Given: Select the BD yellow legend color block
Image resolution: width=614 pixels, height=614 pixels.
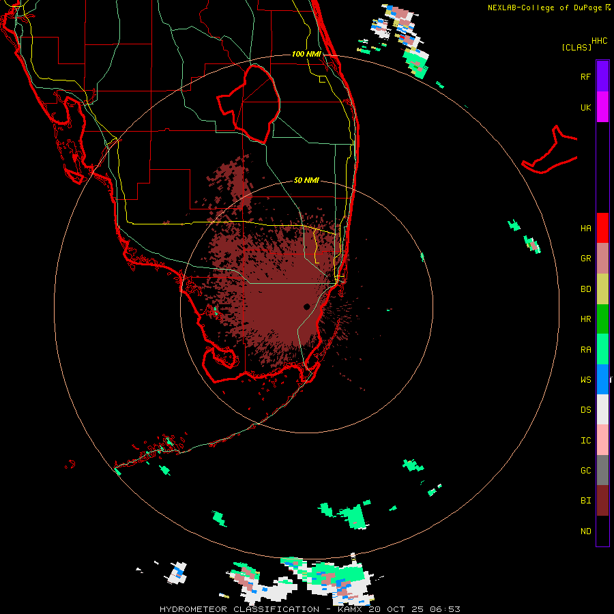Looking at the screenshot, I should (602, 289).
